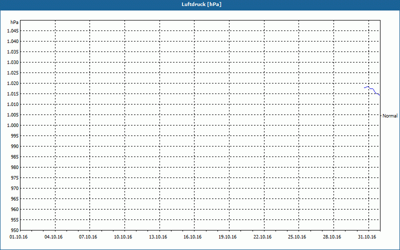Click the Normal pressure marker label

coord(390,116)
